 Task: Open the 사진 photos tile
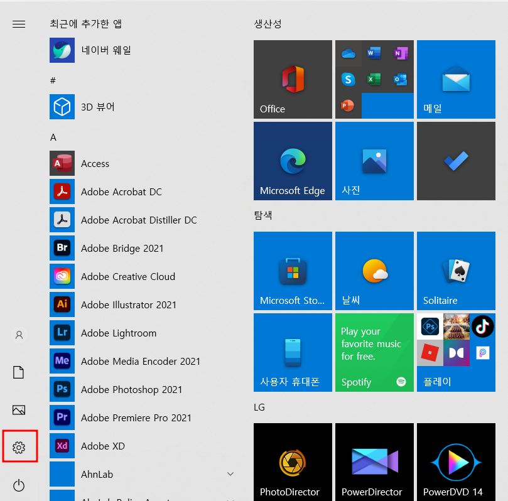tap(374, 161)
